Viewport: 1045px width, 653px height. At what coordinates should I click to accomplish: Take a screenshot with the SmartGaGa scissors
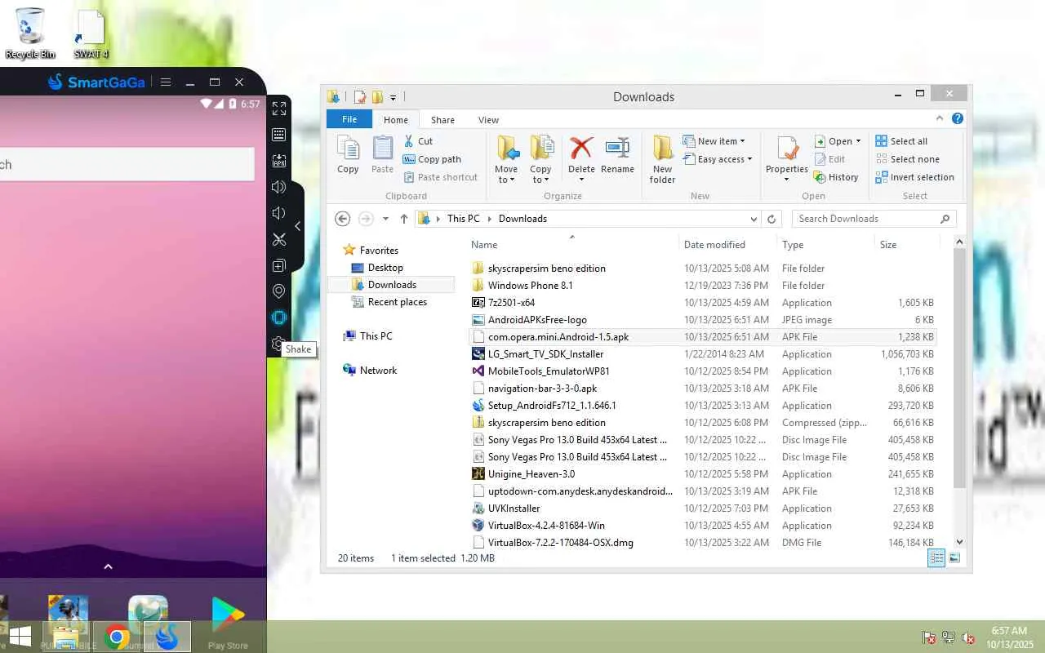pos(279,239)
